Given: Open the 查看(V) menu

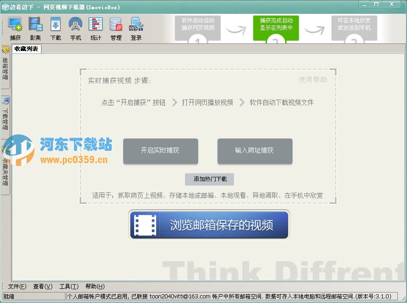Looking at the screenshot, I should pyautogui.click(x=42, y=286).
